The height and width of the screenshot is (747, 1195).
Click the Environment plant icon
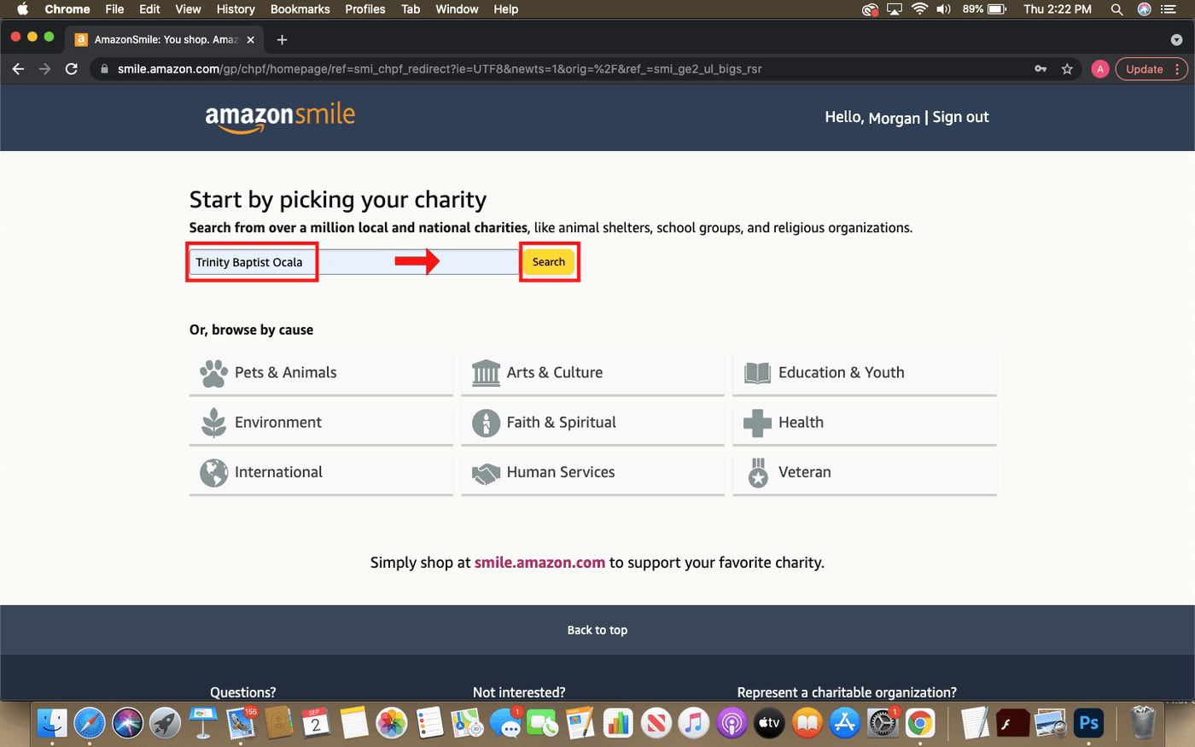click(x=213, y=423)
